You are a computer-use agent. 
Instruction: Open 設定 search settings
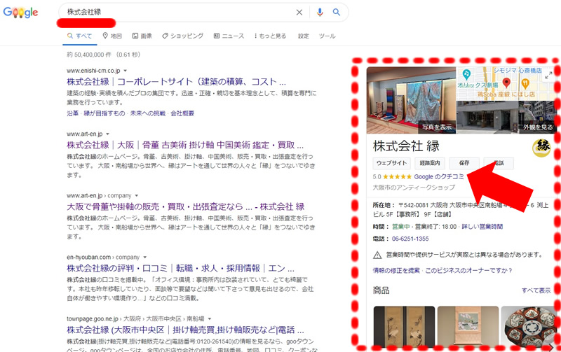coord(304,36)
